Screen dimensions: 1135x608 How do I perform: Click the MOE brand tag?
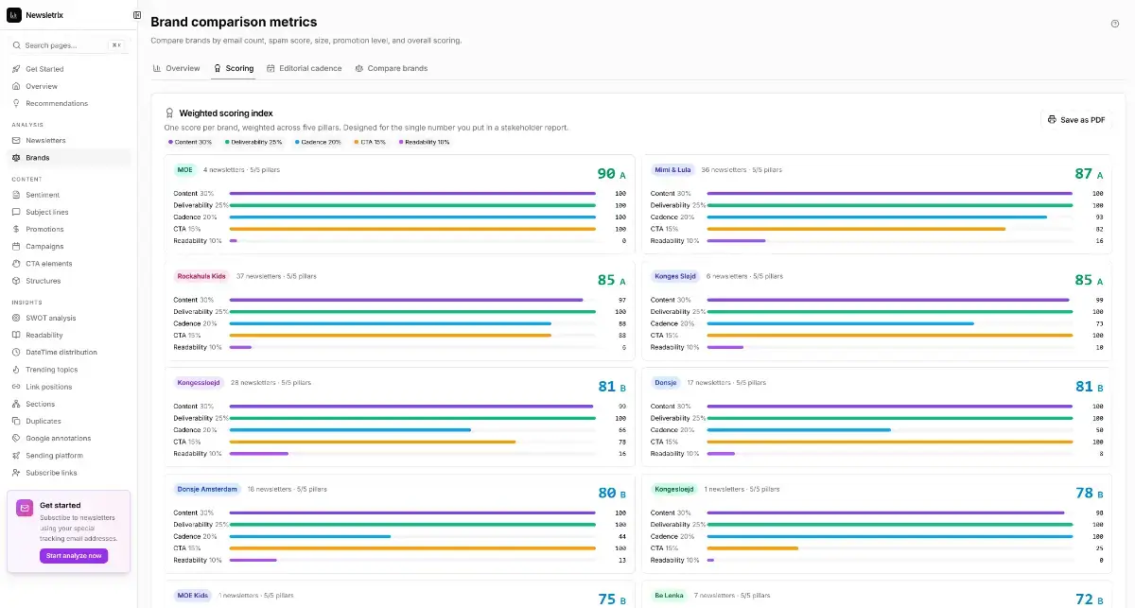[184, 170]
